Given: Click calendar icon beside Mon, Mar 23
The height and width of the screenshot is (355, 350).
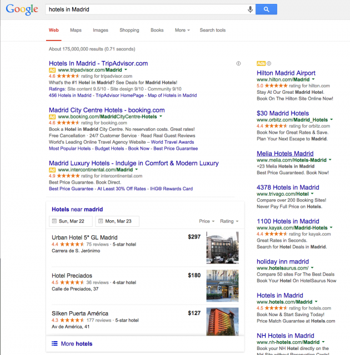Looking at the screenshot, I should click(101, 221).
